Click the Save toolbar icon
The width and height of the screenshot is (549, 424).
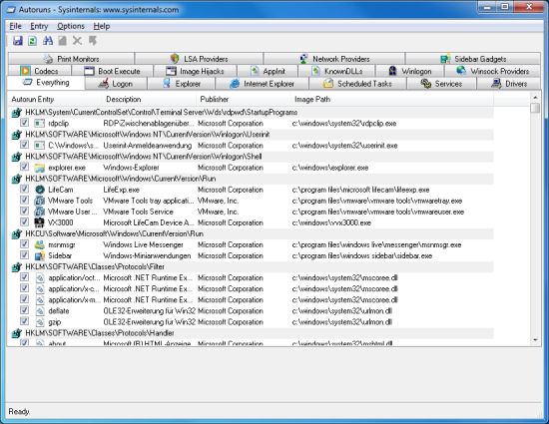pyautogui.click(x=18, y=41)
